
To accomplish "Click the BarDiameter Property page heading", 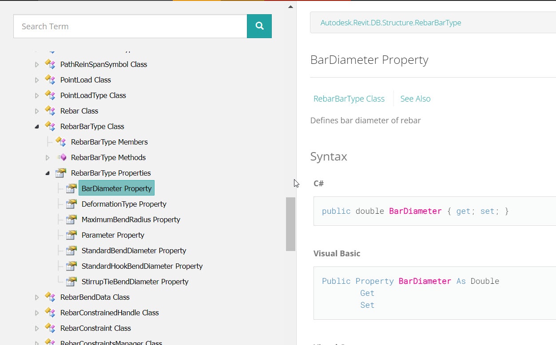I will click(x=369, y=60).
